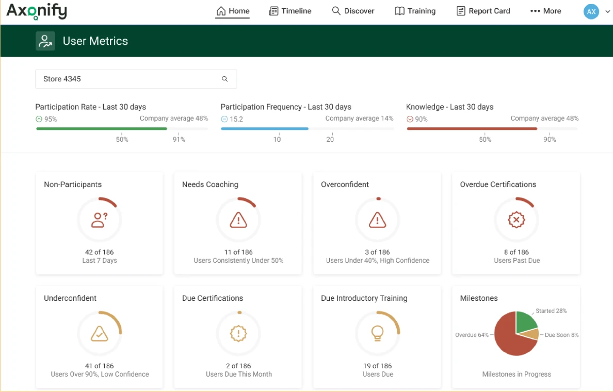Open the Report Card tab
This screenshot has width=613, height=392.
click(x=483, y=11)
